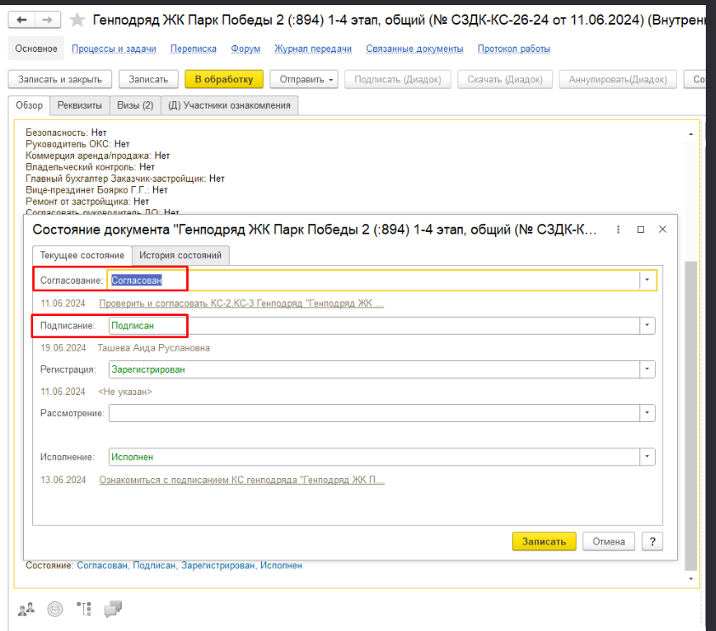Viewport: 716px width, 631px height.
Task: Expand the Рассмотрение dropdown list
Action: [648, 413]
